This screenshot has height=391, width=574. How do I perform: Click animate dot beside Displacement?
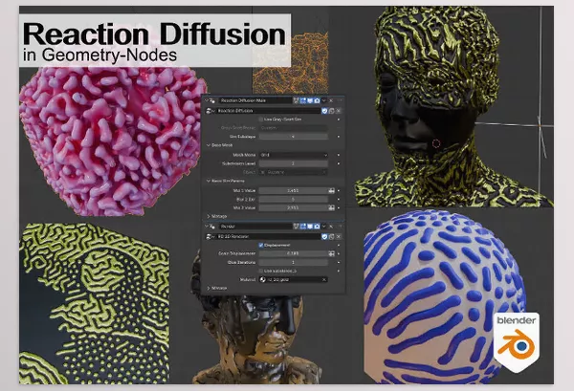coord(339,245)
